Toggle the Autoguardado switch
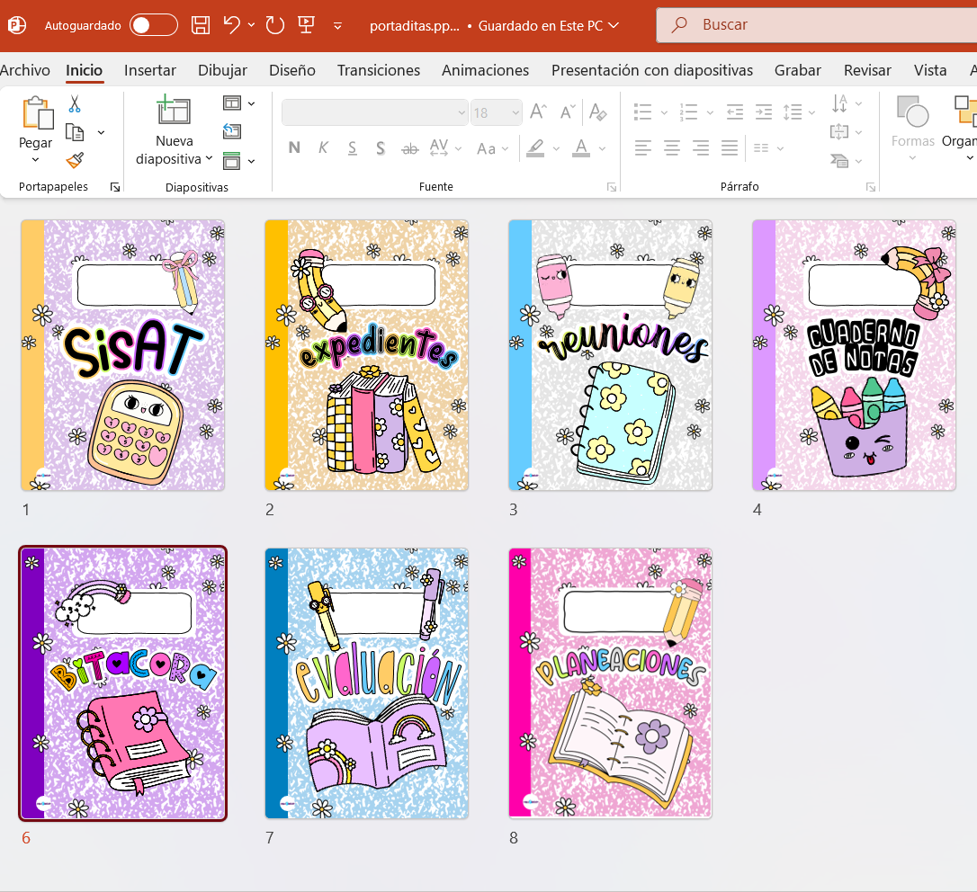Screen dimensions: 977x892 point(154,25)
